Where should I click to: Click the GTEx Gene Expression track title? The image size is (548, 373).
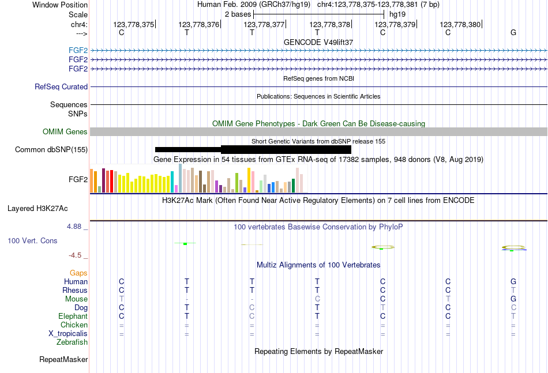pos(318,160)
